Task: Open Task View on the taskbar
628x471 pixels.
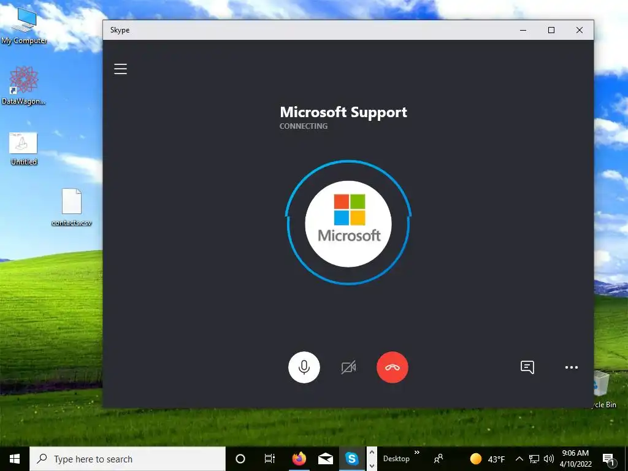Action: click(x=270, y=459)
